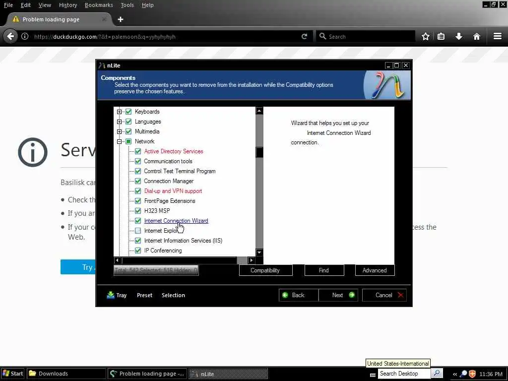Click the horizontal scroll left arrow

[x=118, y=260]
